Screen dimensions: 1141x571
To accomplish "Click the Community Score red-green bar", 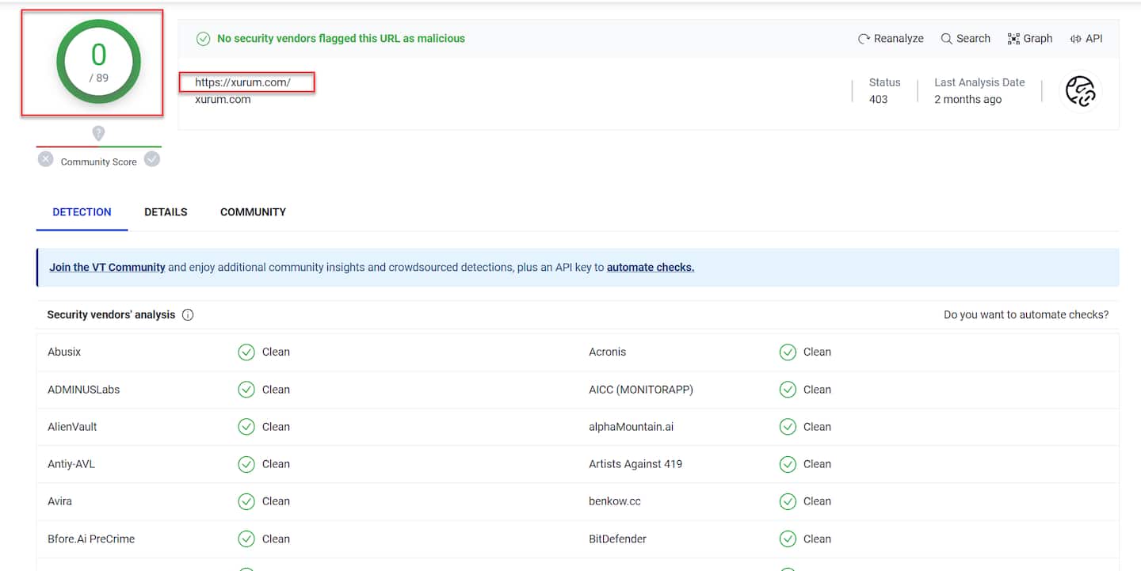I will [x=98, y=147].
